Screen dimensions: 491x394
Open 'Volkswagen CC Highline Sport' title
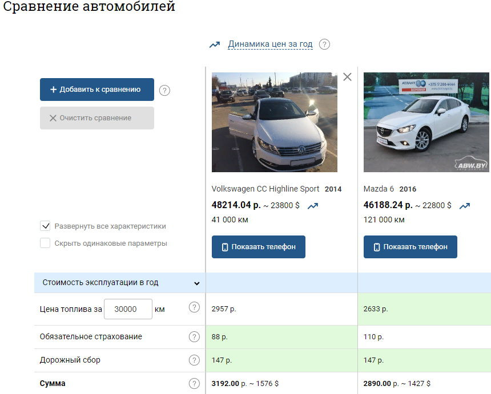click(265, 189)
